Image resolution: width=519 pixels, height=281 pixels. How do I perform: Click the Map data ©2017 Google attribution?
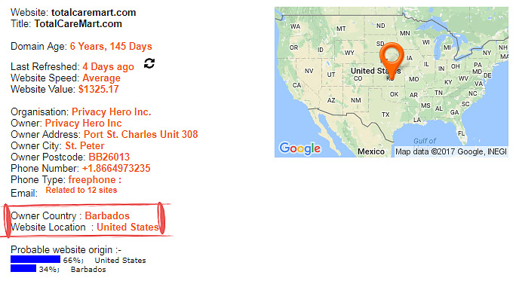[451, 151]
